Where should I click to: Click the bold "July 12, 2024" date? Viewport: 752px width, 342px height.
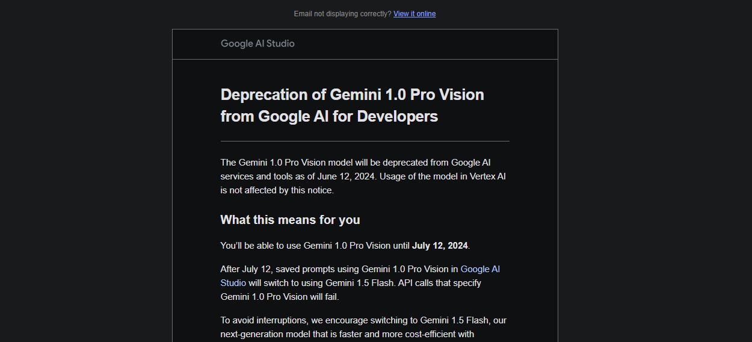(x=440, y=246)
